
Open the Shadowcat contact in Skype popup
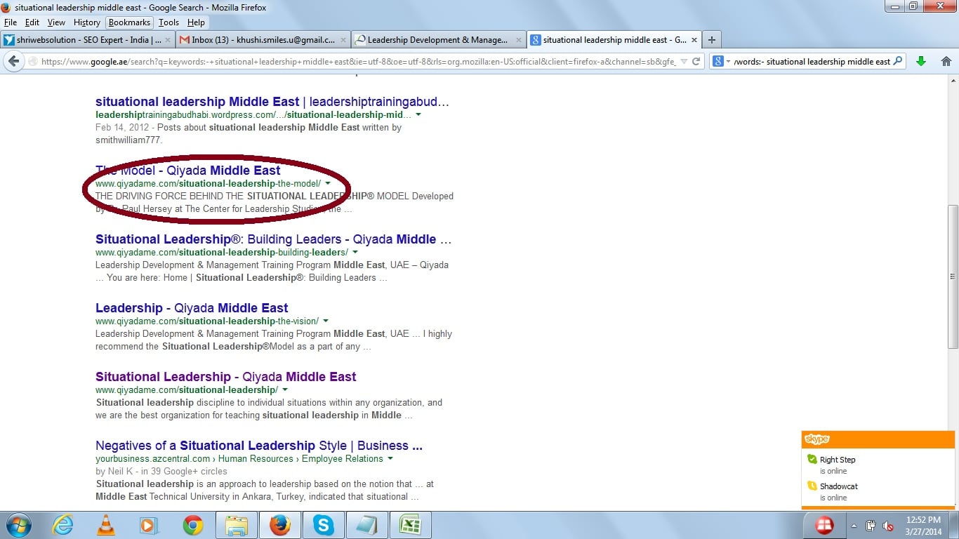click(x=839, y=486)
